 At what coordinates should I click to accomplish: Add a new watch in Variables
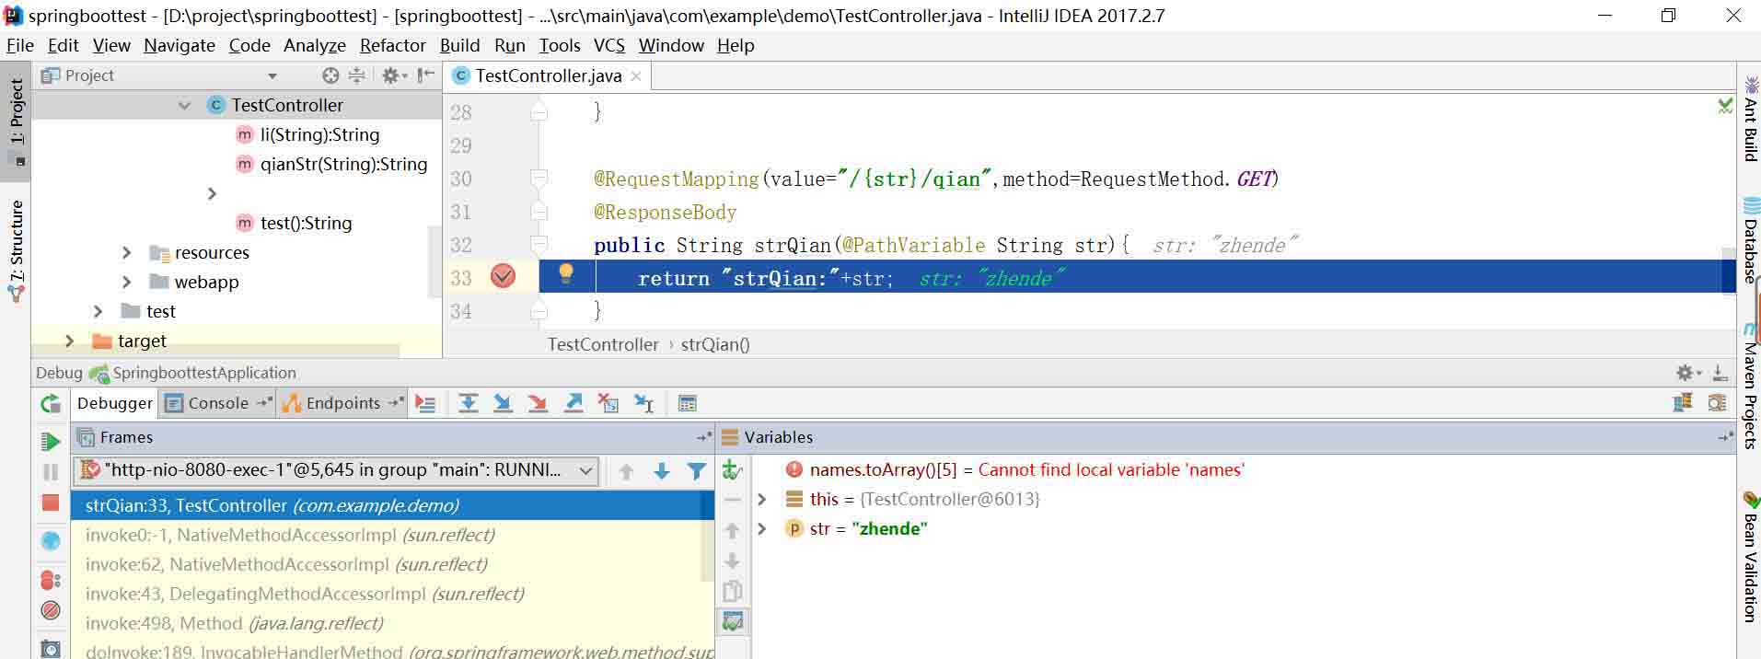pos(733,470)
